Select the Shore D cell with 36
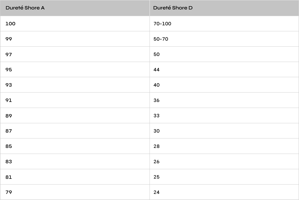This screenshot has width=299, height=200. tap(224, 100)
